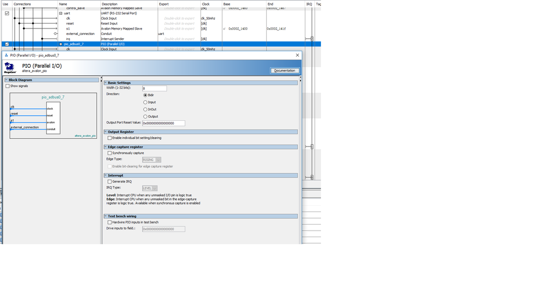Click pio_adbus0_7 title in block diagram
547x289 pixels.
coord(53,97)
